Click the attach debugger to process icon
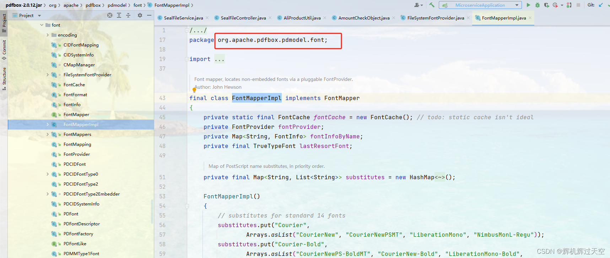This screenshot has width=610, height=258. point(569,5)
